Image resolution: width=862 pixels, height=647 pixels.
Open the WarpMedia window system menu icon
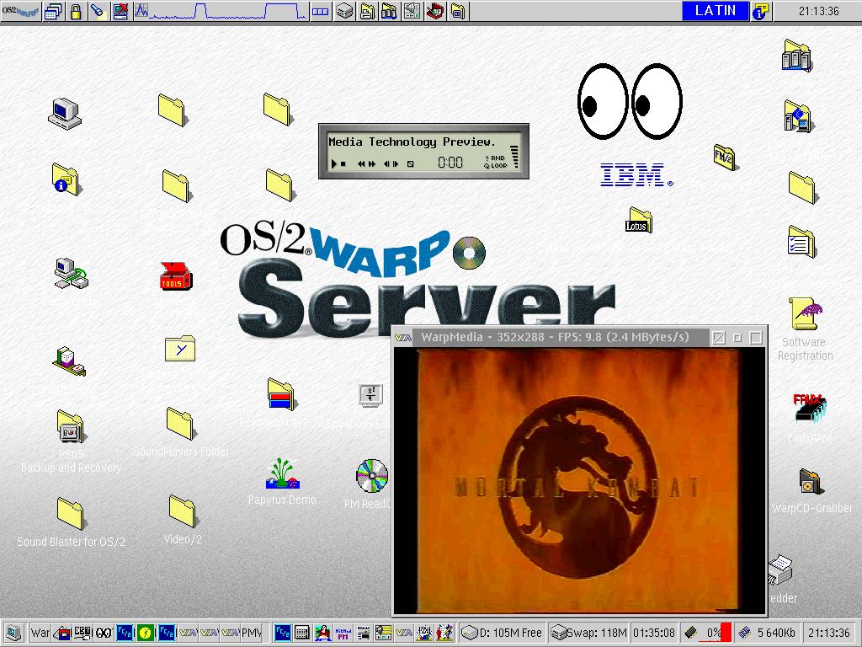(403, 338)
